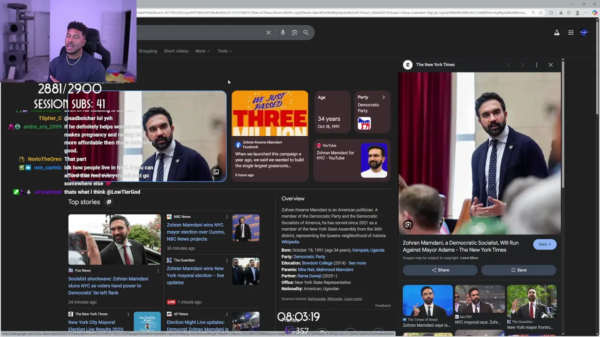Expand the Party card arrow

[x=383, y=97]
